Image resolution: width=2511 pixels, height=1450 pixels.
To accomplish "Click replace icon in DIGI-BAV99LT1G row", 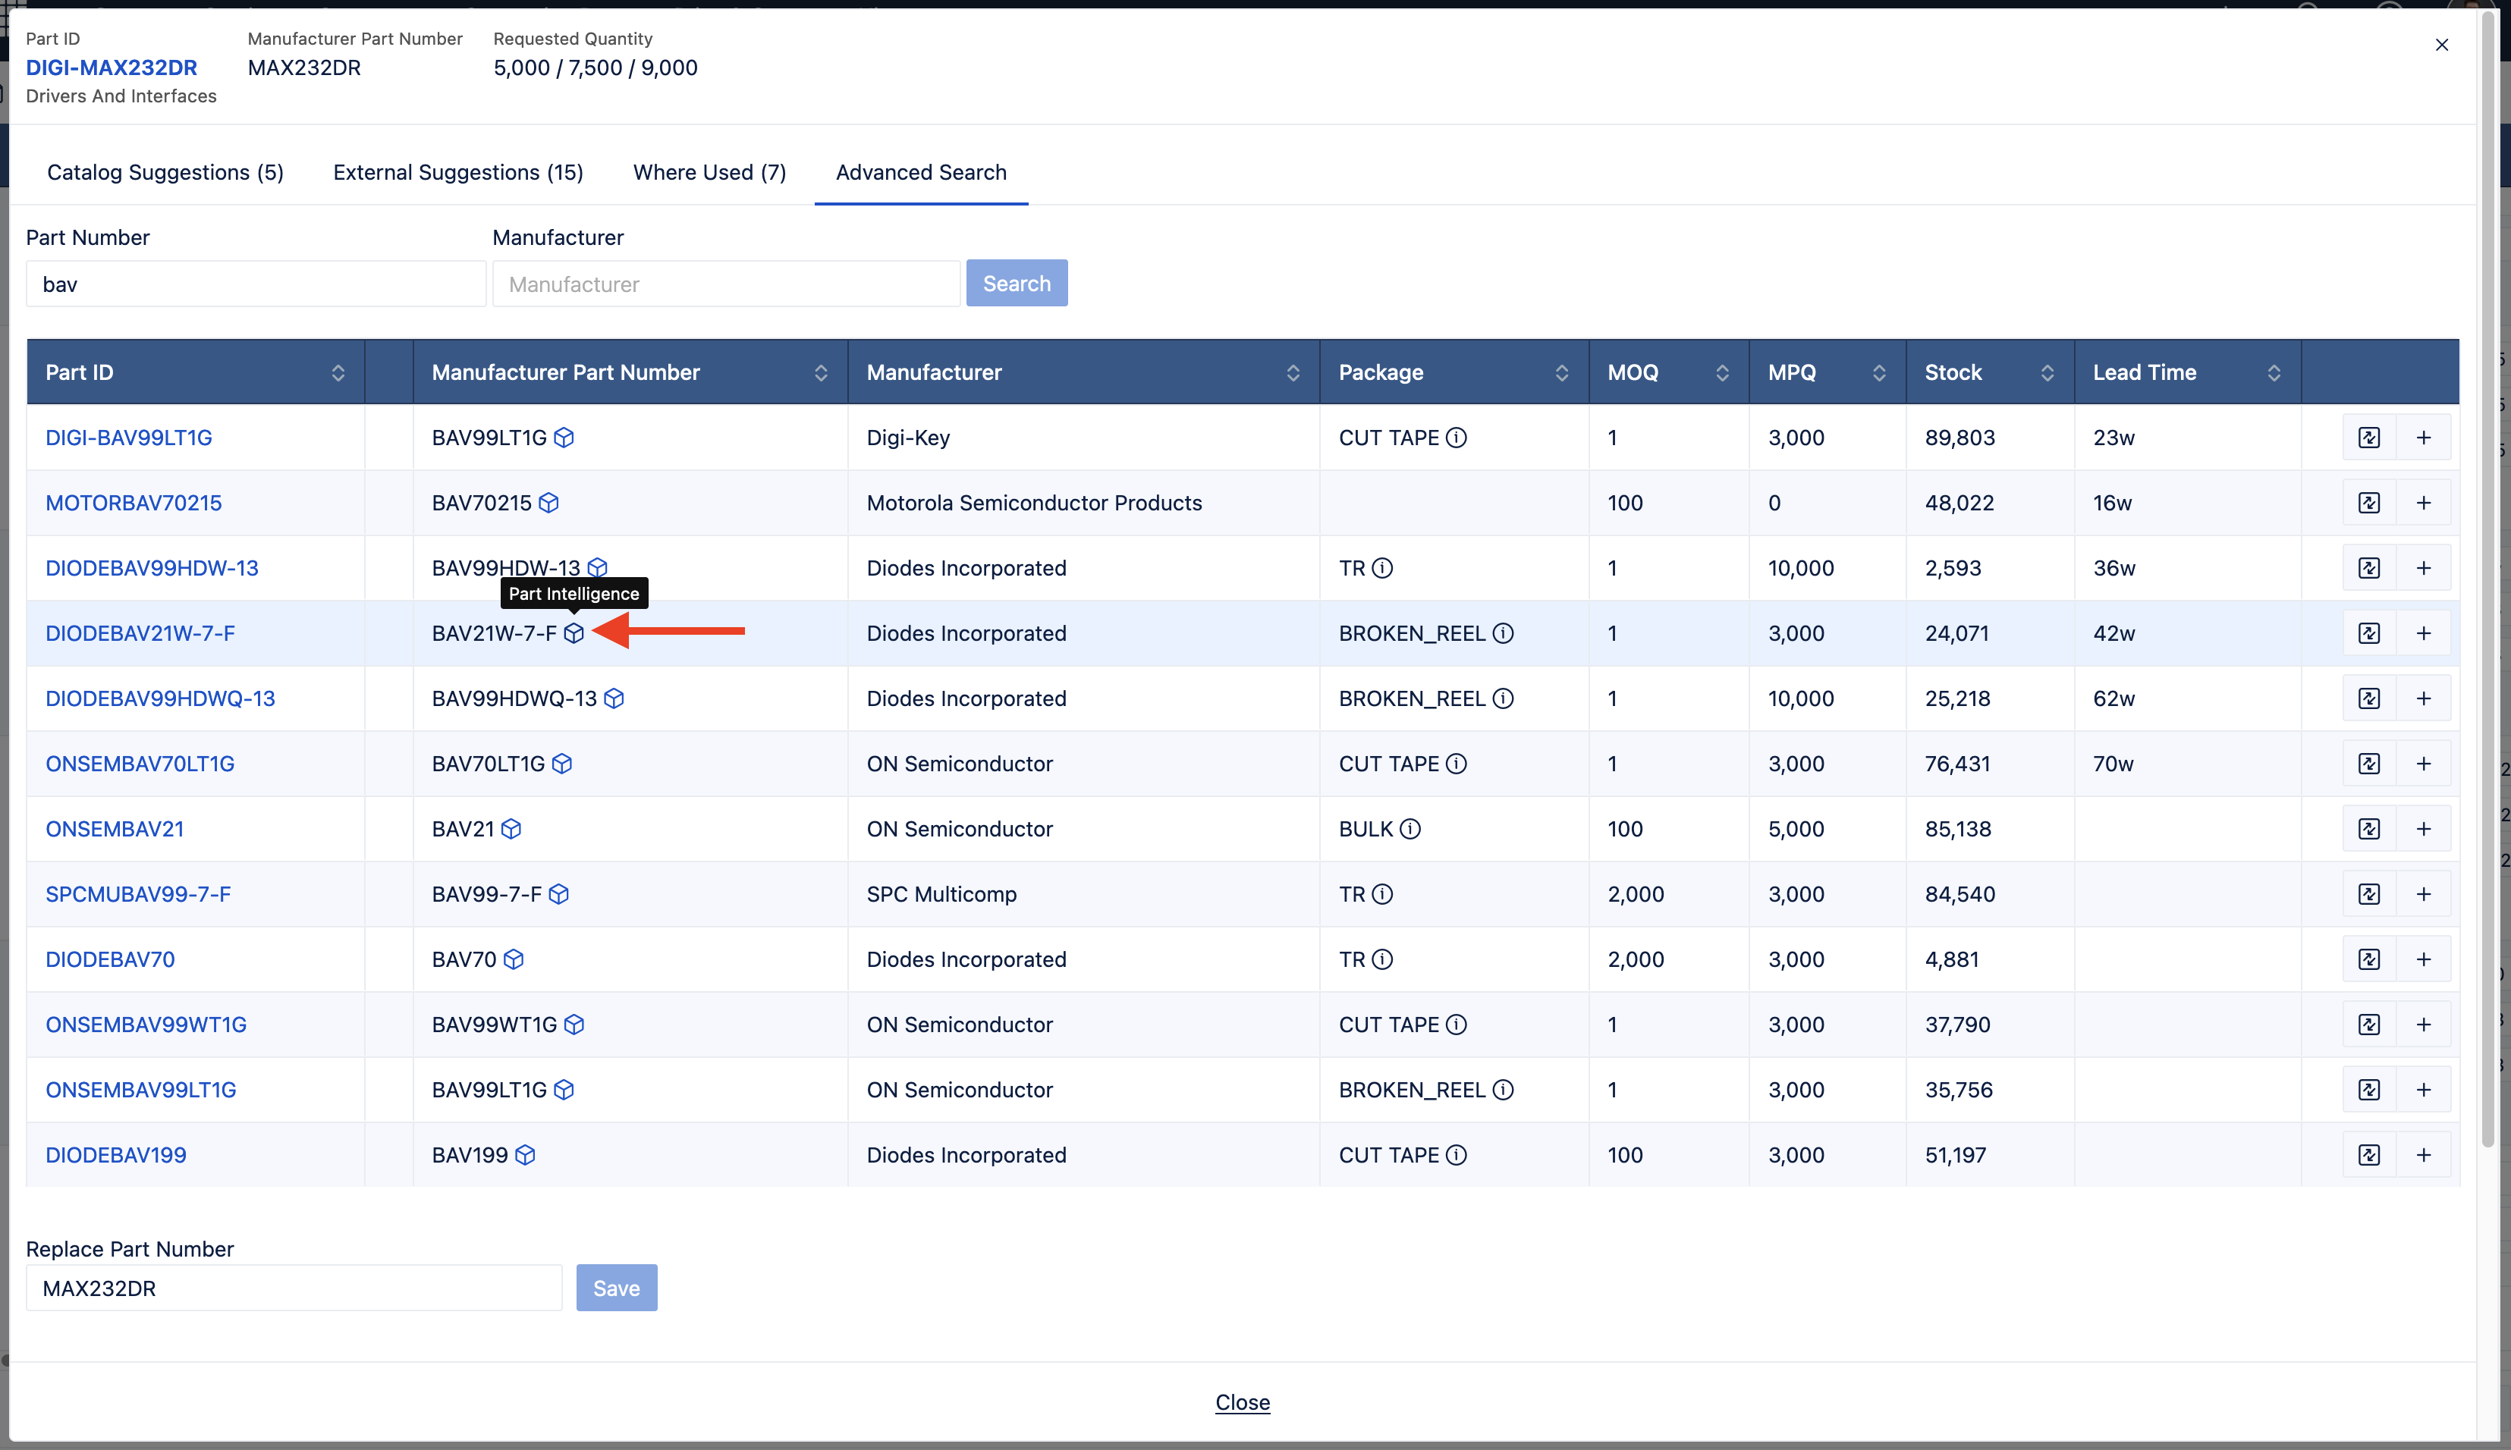I will click(x=2370, y=437).
